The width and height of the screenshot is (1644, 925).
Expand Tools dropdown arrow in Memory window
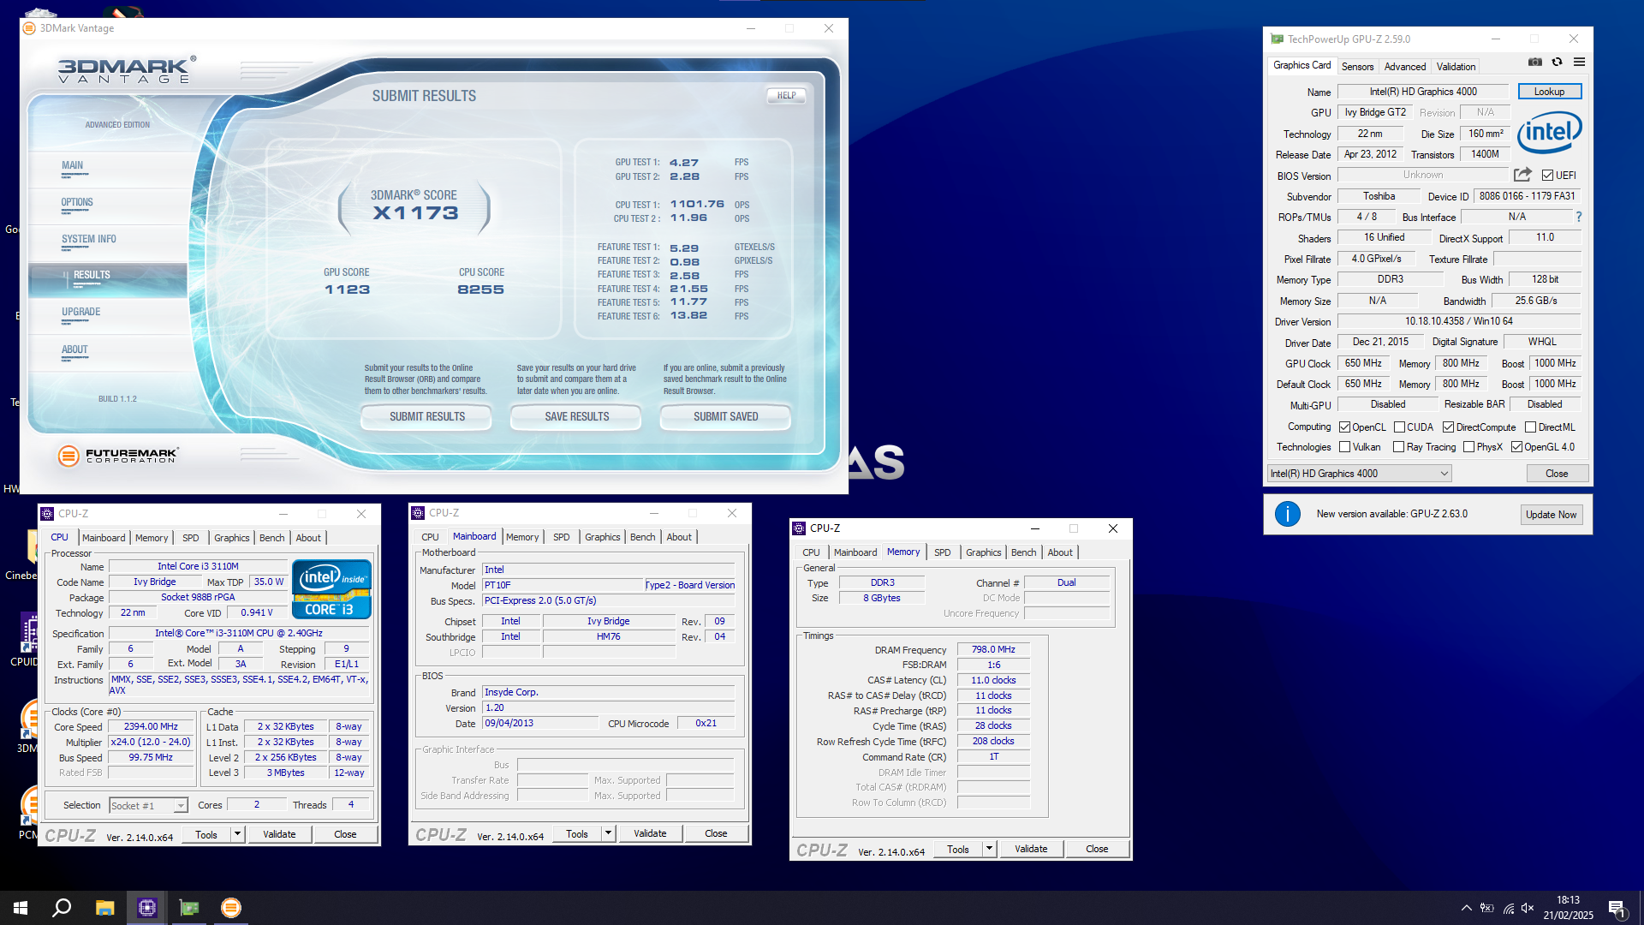pyautogui.click(x=989, y=849)
